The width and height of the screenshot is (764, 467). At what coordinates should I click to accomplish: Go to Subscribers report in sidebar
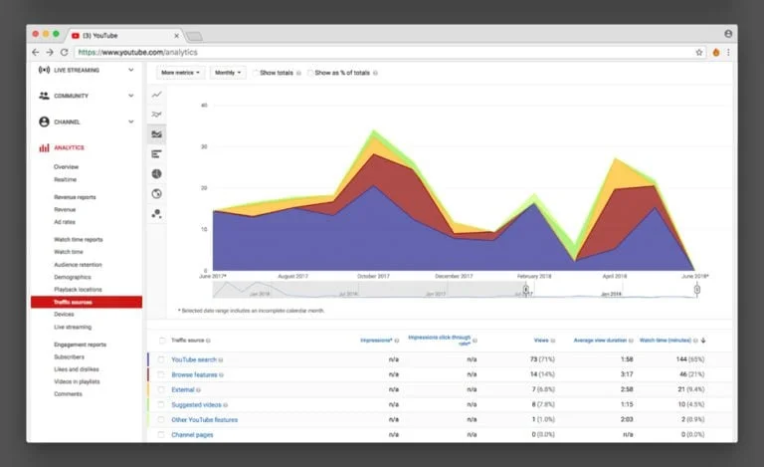pyautogui.click(x=70, y=356)
